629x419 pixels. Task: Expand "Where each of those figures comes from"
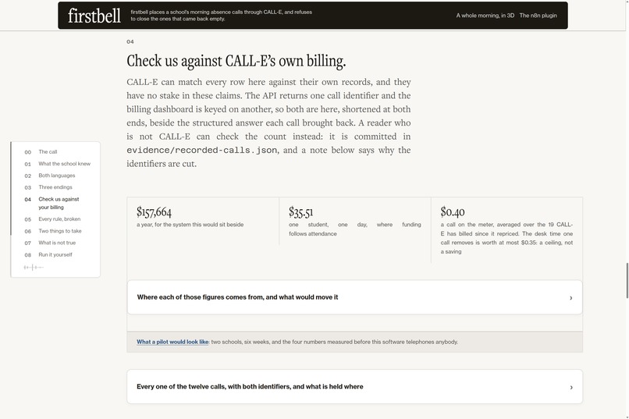(354, 297)
